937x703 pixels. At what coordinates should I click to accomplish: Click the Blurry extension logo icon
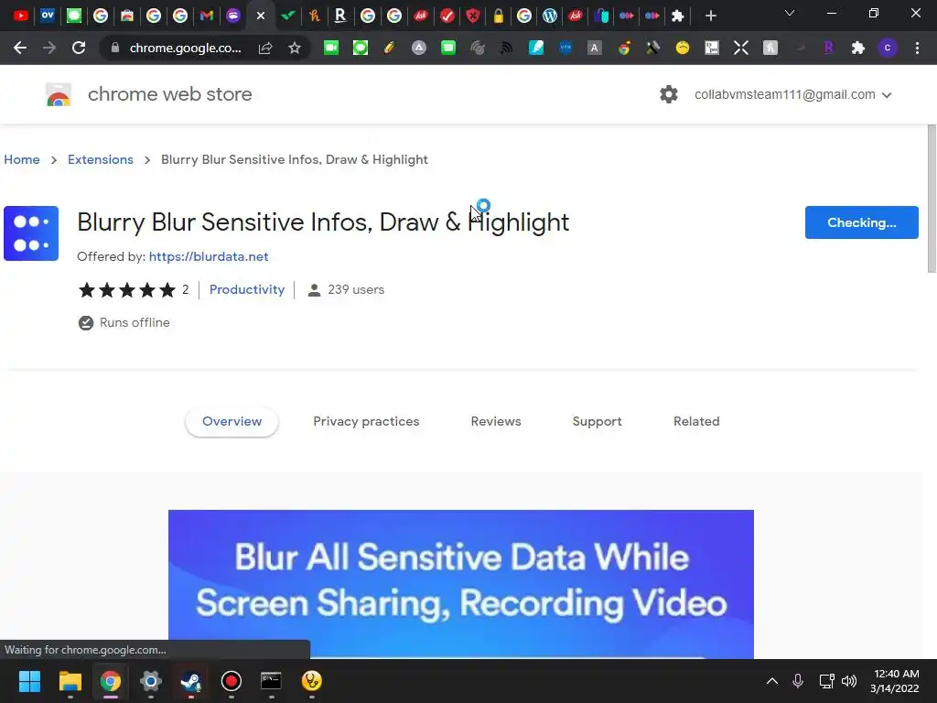31,233
